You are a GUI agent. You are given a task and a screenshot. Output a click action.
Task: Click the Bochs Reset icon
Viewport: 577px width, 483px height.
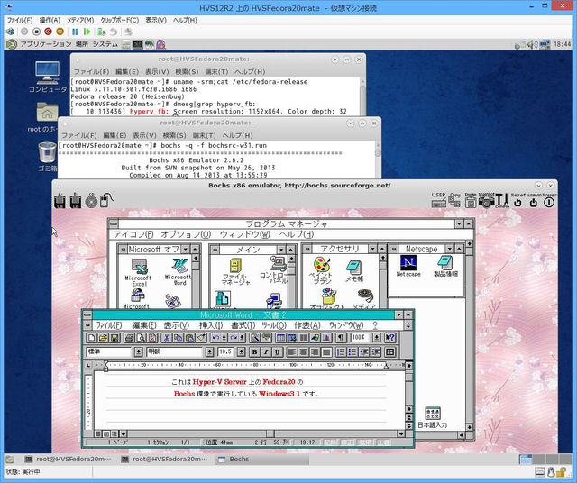pos(517,202)
